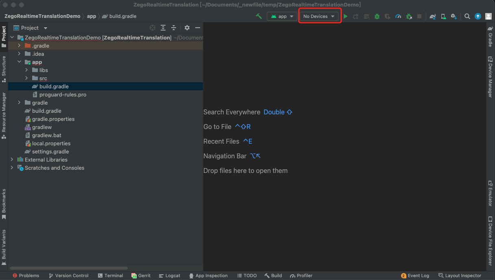Hide the Project tool window
The height and width of the screenshot is (280, 495).
tap(198, 28)
